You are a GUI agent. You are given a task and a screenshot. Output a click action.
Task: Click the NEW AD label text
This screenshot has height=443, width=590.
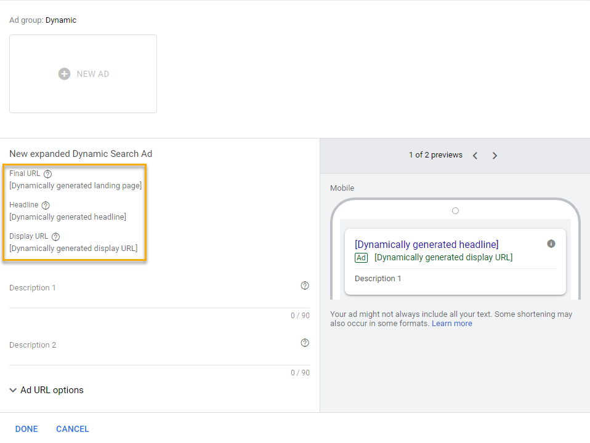point(93,74)
